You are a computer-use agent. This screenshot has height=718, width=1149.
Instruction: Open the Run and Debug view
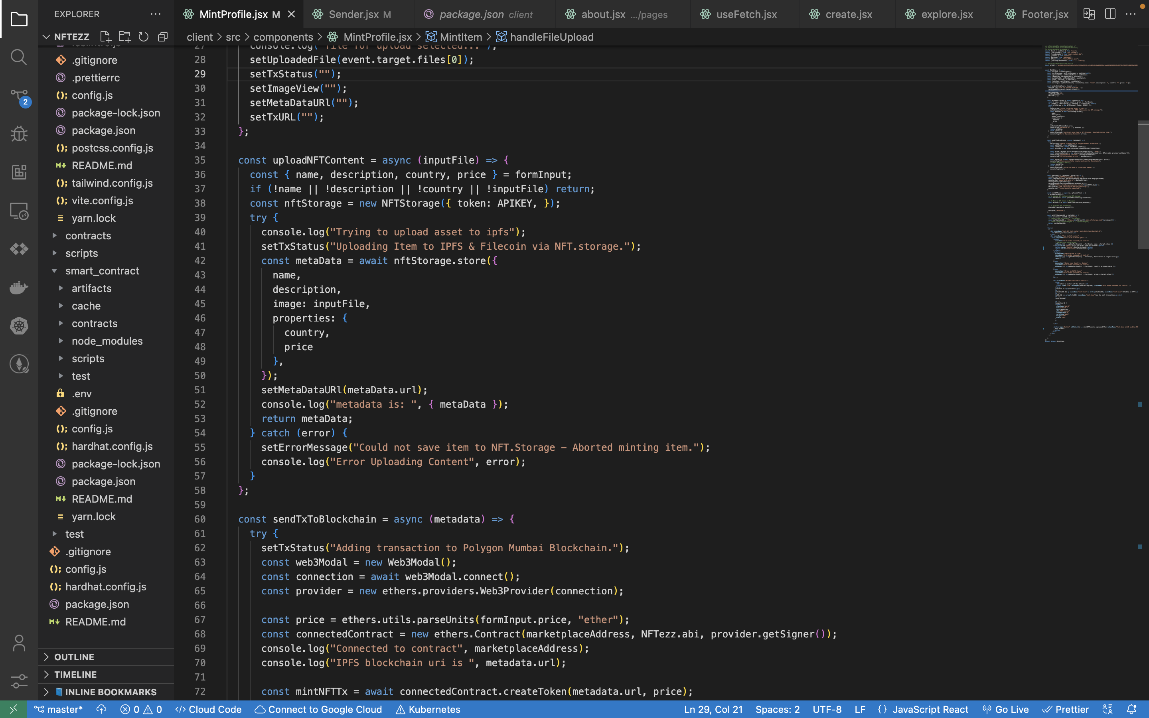click(18, 134)
